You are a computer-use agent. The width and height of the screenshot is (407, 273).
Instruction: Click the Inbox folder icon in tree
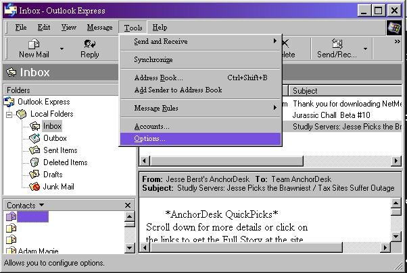click(x=34, y=126)
